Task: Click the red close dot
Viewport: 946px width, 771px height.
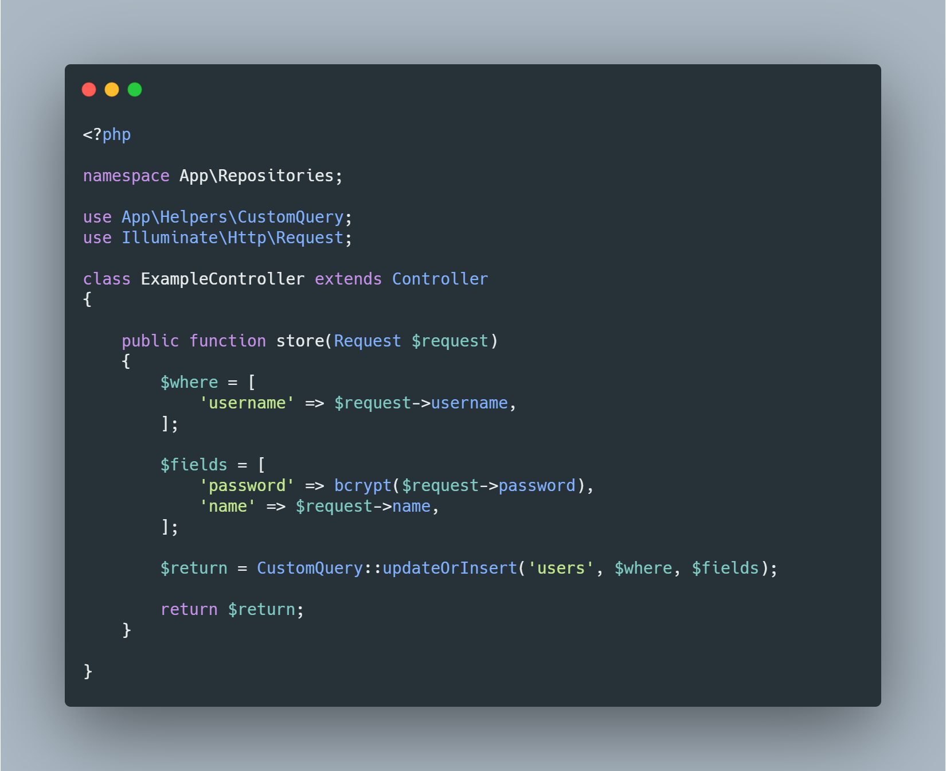Action: click(89, 89)
